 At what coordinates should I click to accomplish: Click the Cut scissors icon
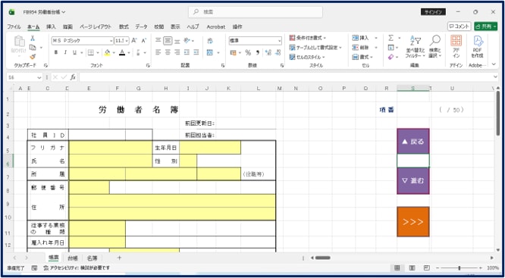[33, 39]
